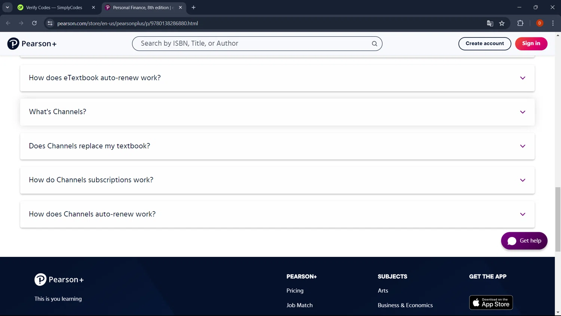Open the Get help chat button
Image resolution: width=561 pixels, height=316 pixels.
click(524, 241)
